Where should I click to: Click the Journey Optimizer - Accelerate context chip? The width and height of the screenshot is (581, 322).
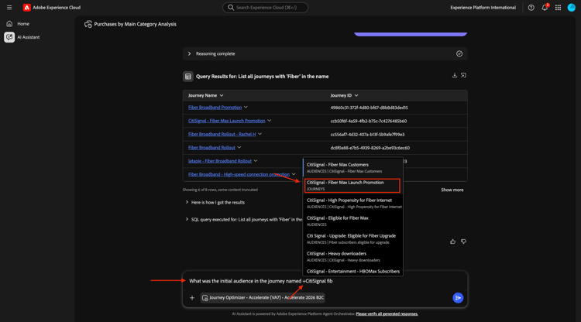tap(263, 297)
